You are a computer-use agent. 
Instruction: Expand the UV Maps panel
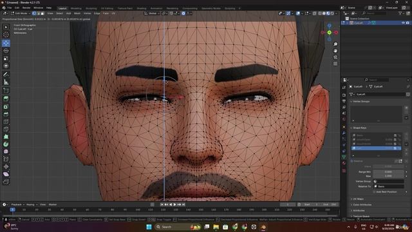click(358, 199)
